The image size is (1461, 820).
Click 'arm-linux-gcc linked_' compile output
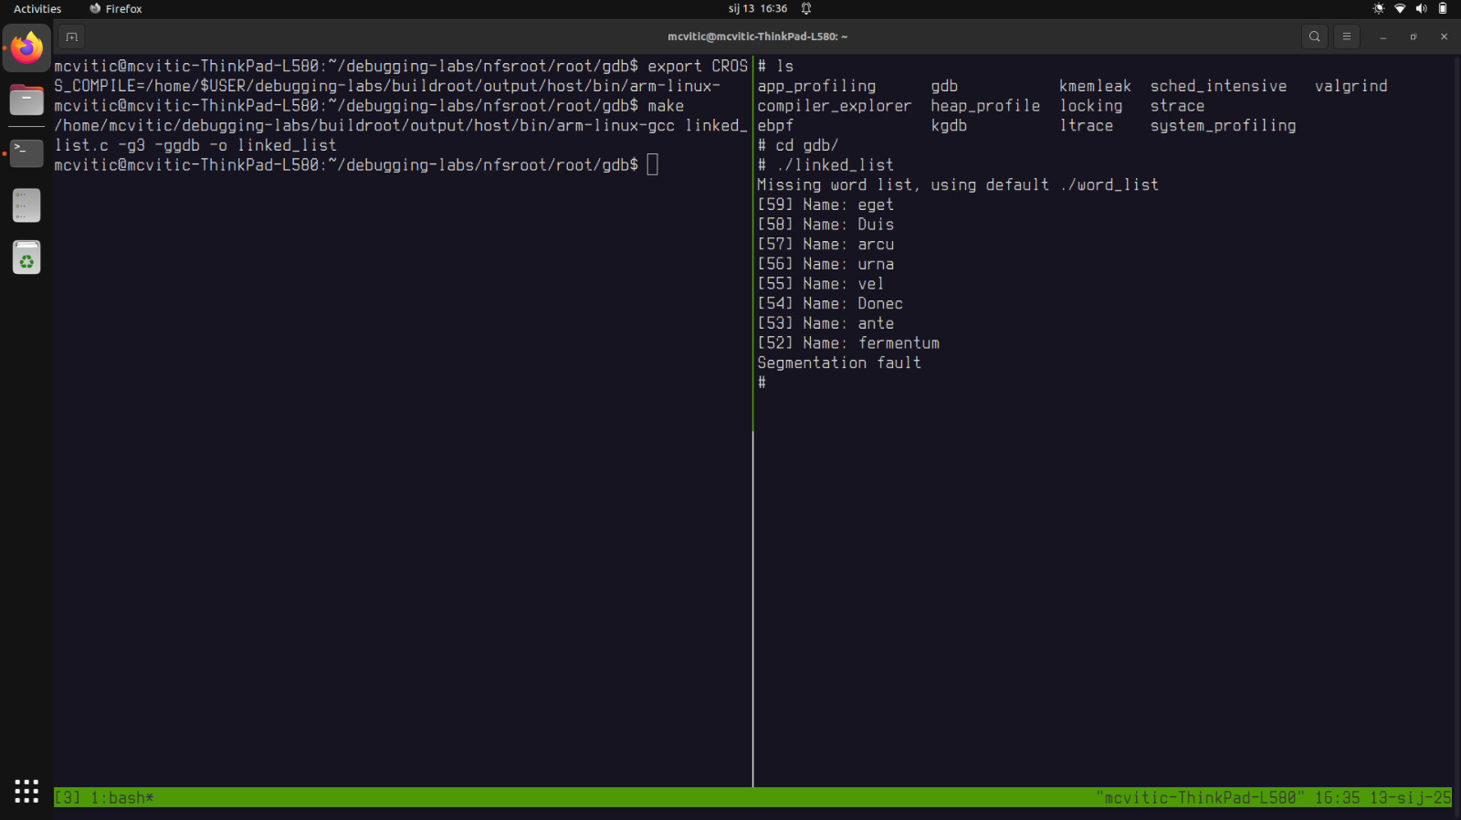652,126
